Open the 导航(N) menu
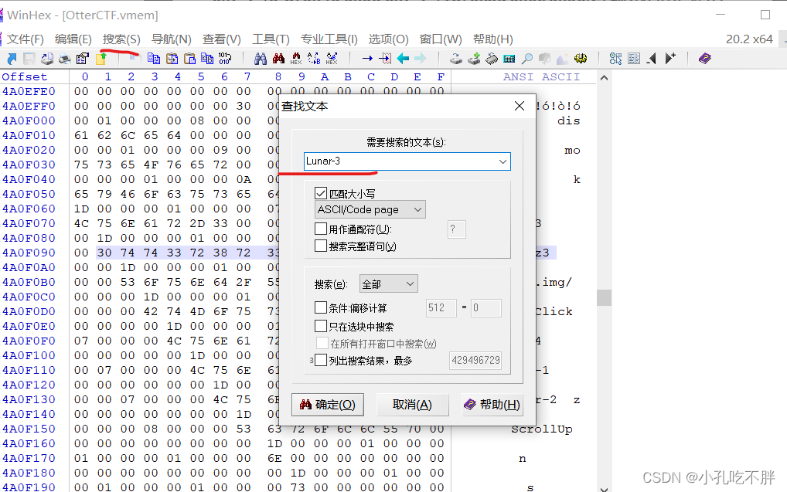 (x=171, y=39)
